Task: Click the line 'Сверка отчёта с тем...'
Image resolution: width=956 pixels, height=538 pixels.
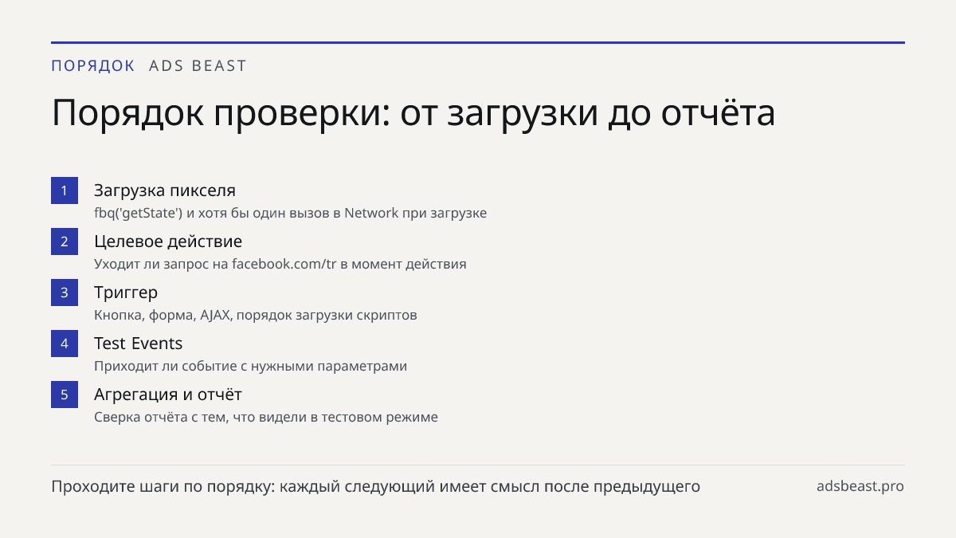Action: click(266, 418)
